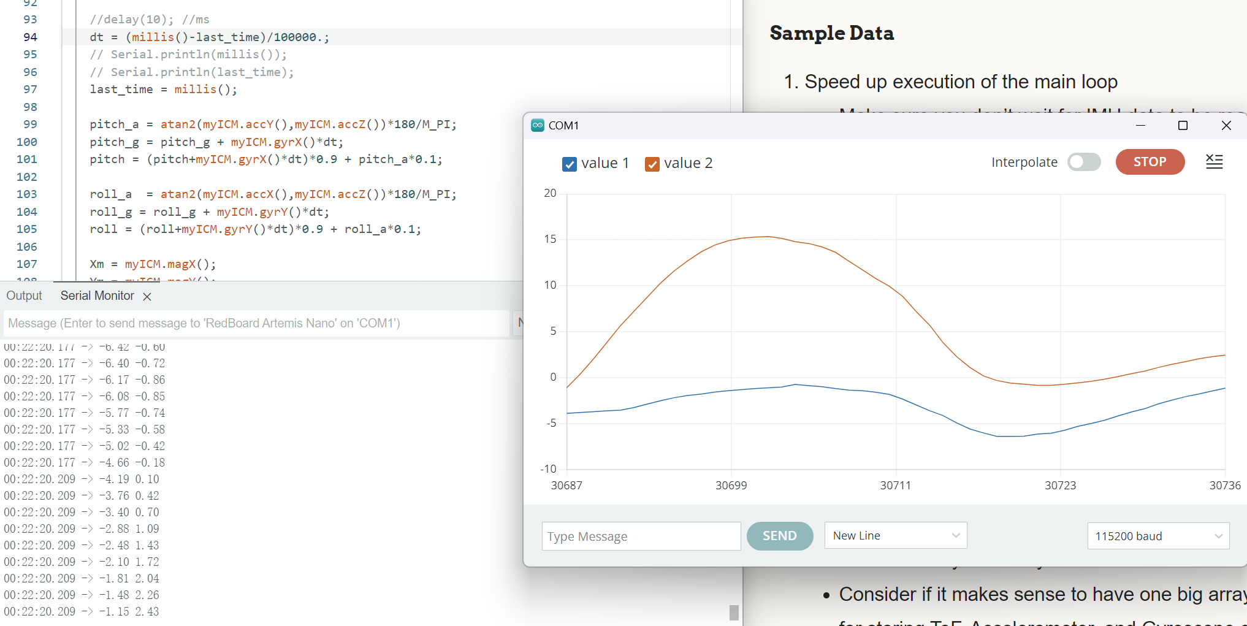The image size is (1247, 626).
Task: Click the serial message input field
Action: pos(256,323)
